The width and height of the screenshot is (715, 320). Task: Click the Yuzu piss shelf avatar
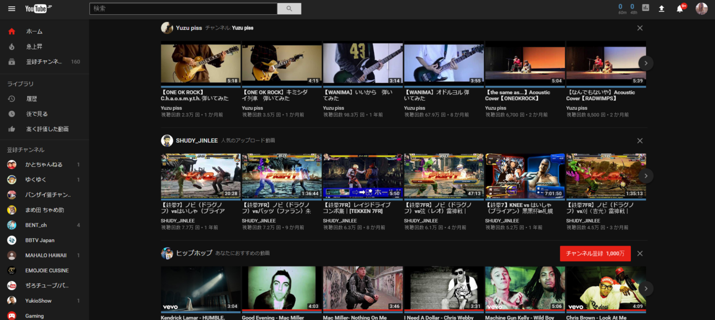pos(167,28)
